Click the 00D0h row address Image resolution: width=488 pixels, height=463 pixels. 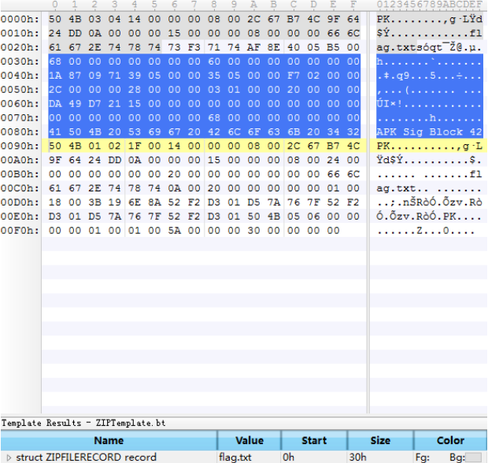pos(20,202)
